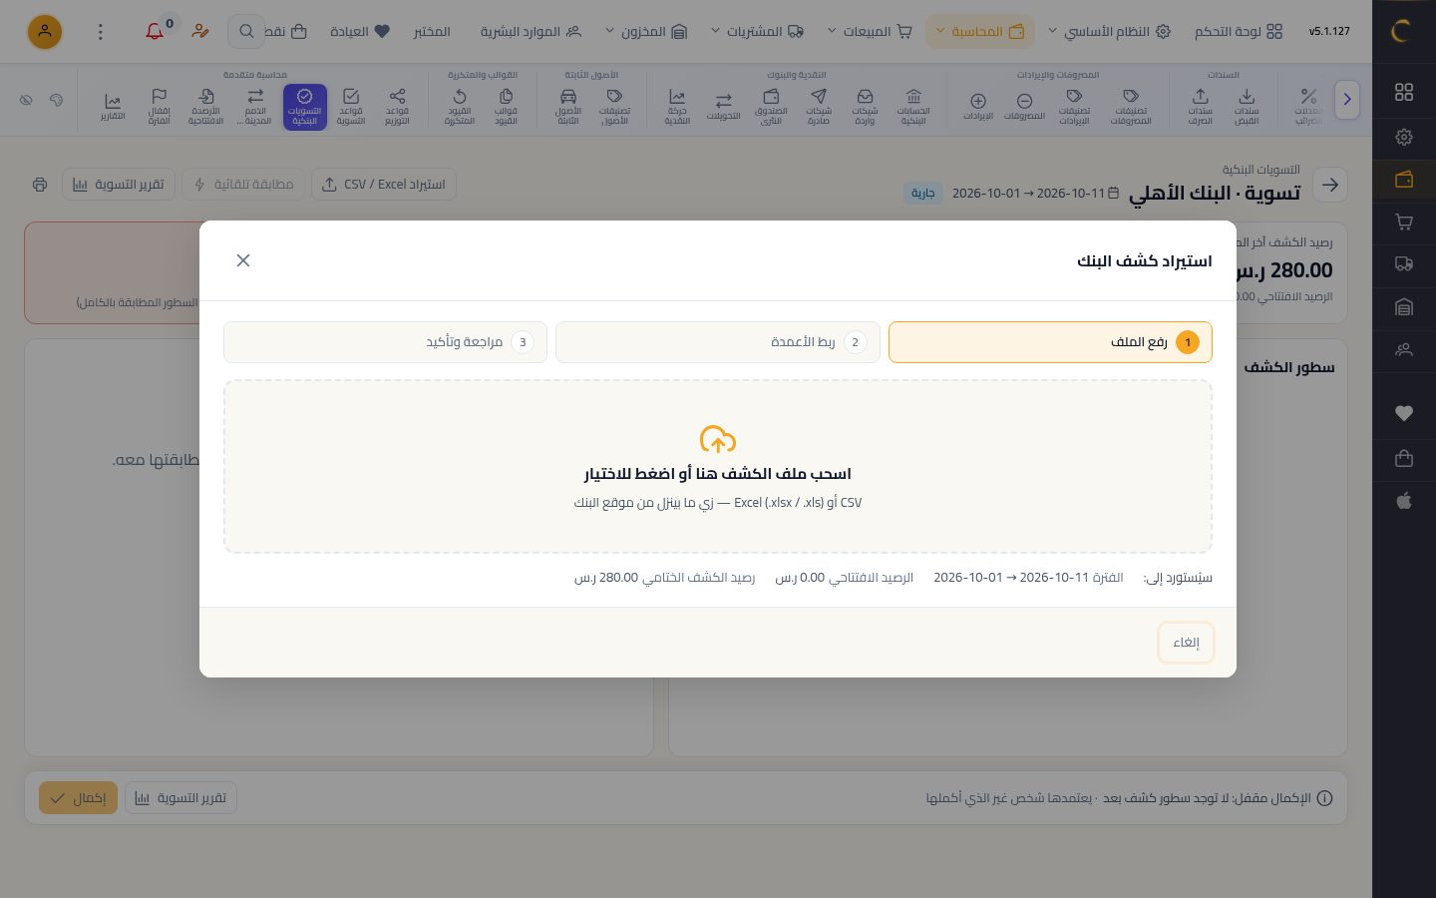The image size is (1436, 898).
Task: Open إقفال الفترة flag icon
Action: pyautogui.click(x=160, y=106)
